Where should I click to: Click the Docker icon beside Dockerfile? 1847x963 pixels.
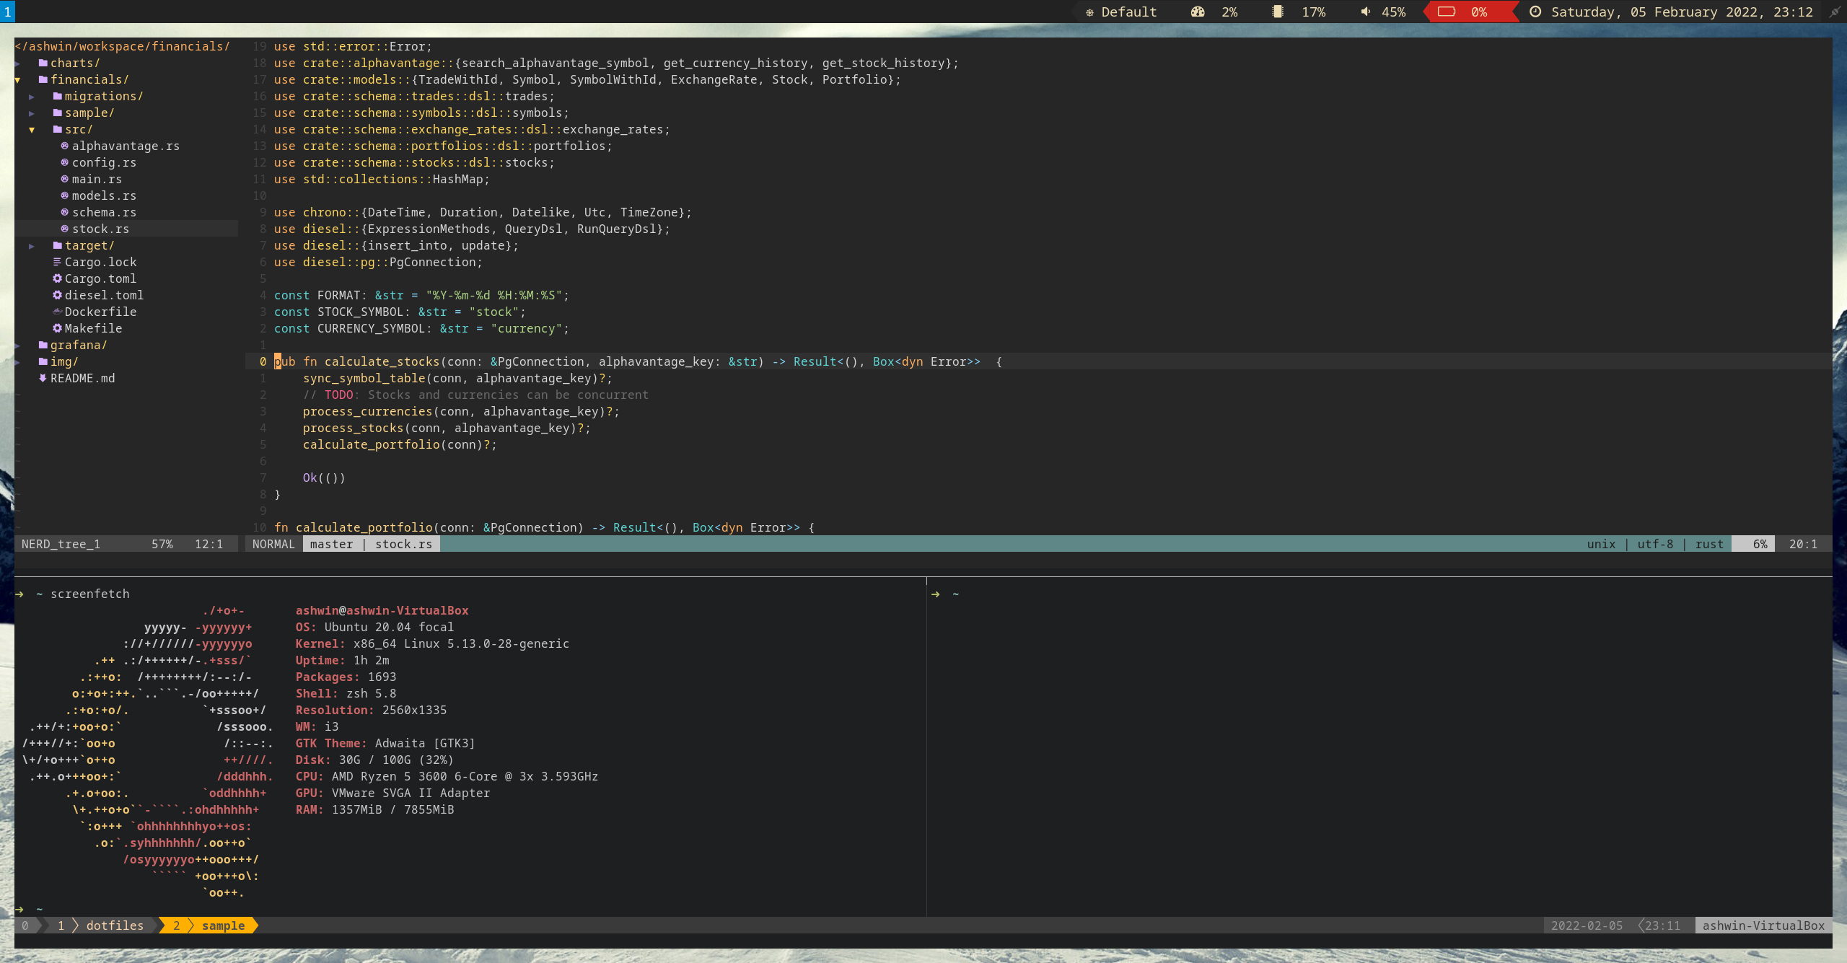pyautogui.click(x=57, y=312)
